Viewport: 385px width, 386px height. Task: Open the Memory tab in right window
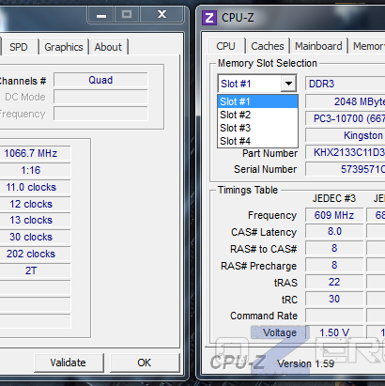click(368, 46)
